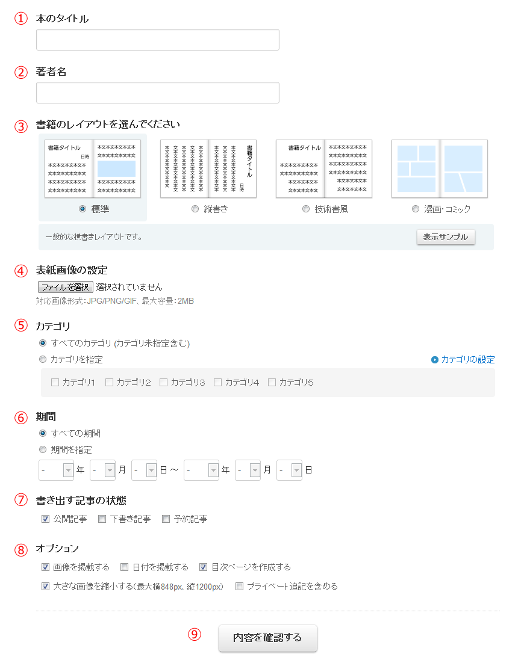The image size is (518, 666).
Task: Toggle 目次ページを作成する checkbox
Action: pos(204,567)
